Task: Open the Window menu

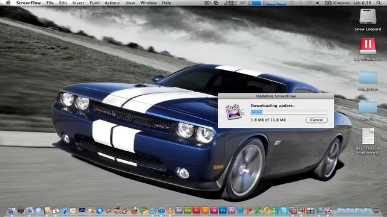Action: pos(148,3)
